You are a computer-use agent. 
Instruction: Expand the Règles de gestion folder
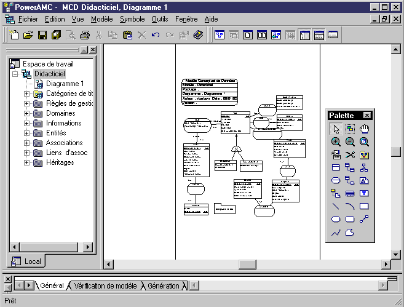(26, 103)
